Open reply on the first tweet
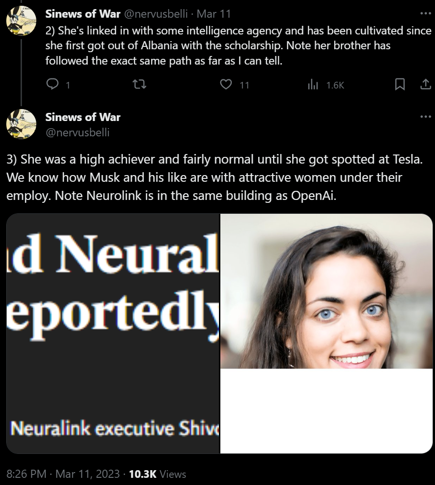Screen dimensions: 435x485 (x=52, y=84)
